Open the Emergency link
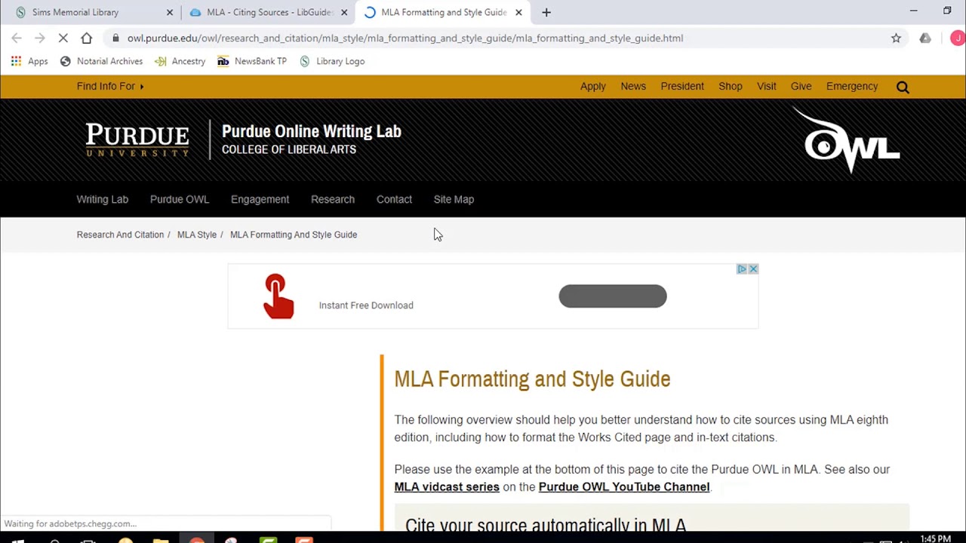966x543 pixels. coord(852,86)
